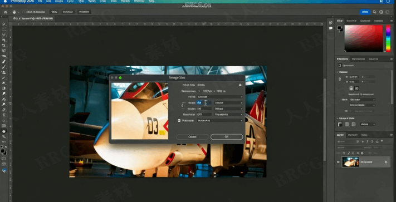396x202 pixels.
Task: Click the Width input field
Action: click(x=204, y=102)
